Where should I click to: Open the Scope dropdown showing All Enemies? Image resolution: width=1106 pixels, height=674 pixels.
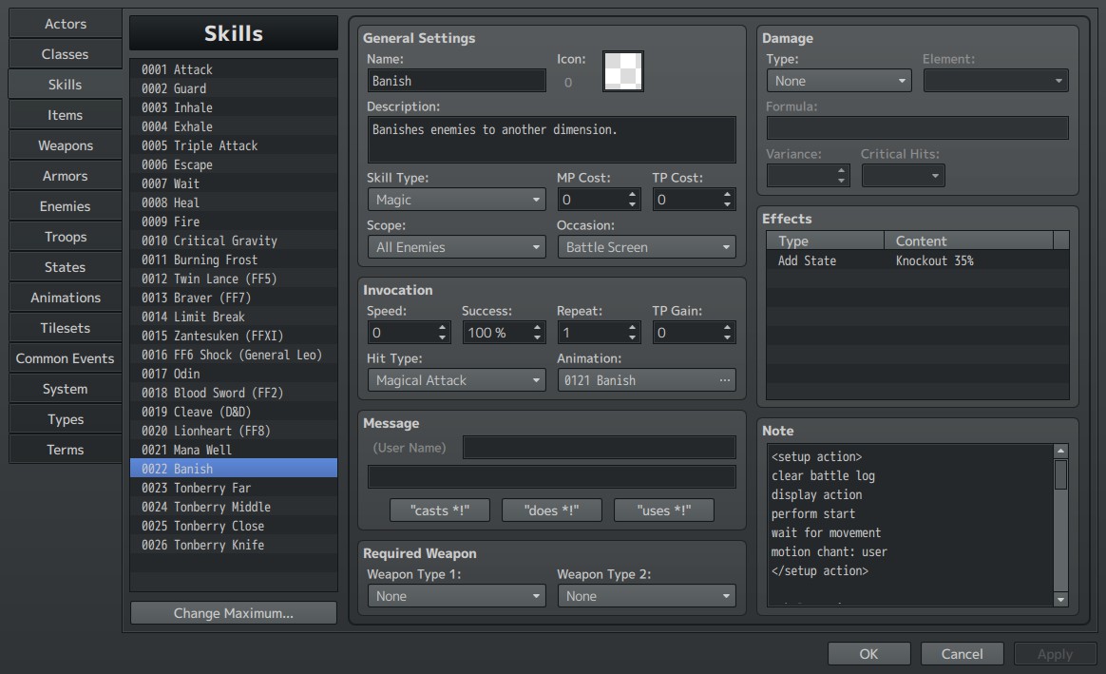[456, 247]
